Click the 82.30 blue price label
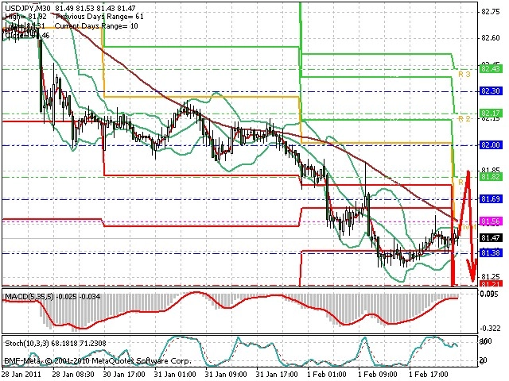509x381 pixels. point(491,91)
